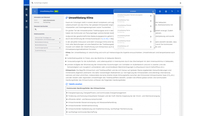Click the Suchanfrage eingeben search field
The image size is (207, 116).
coord(41,3)
